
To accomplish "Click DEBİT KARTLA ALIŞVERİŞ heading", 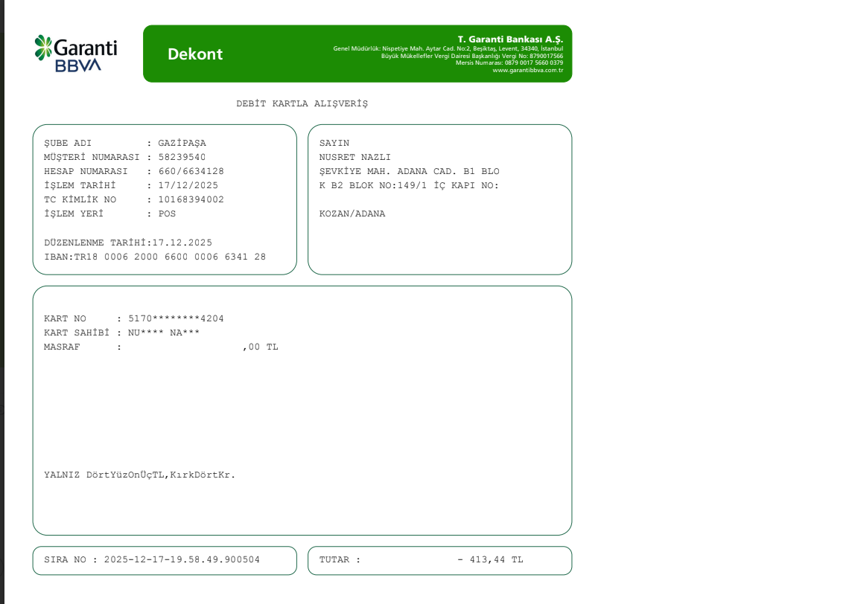I will pos(302,104).
